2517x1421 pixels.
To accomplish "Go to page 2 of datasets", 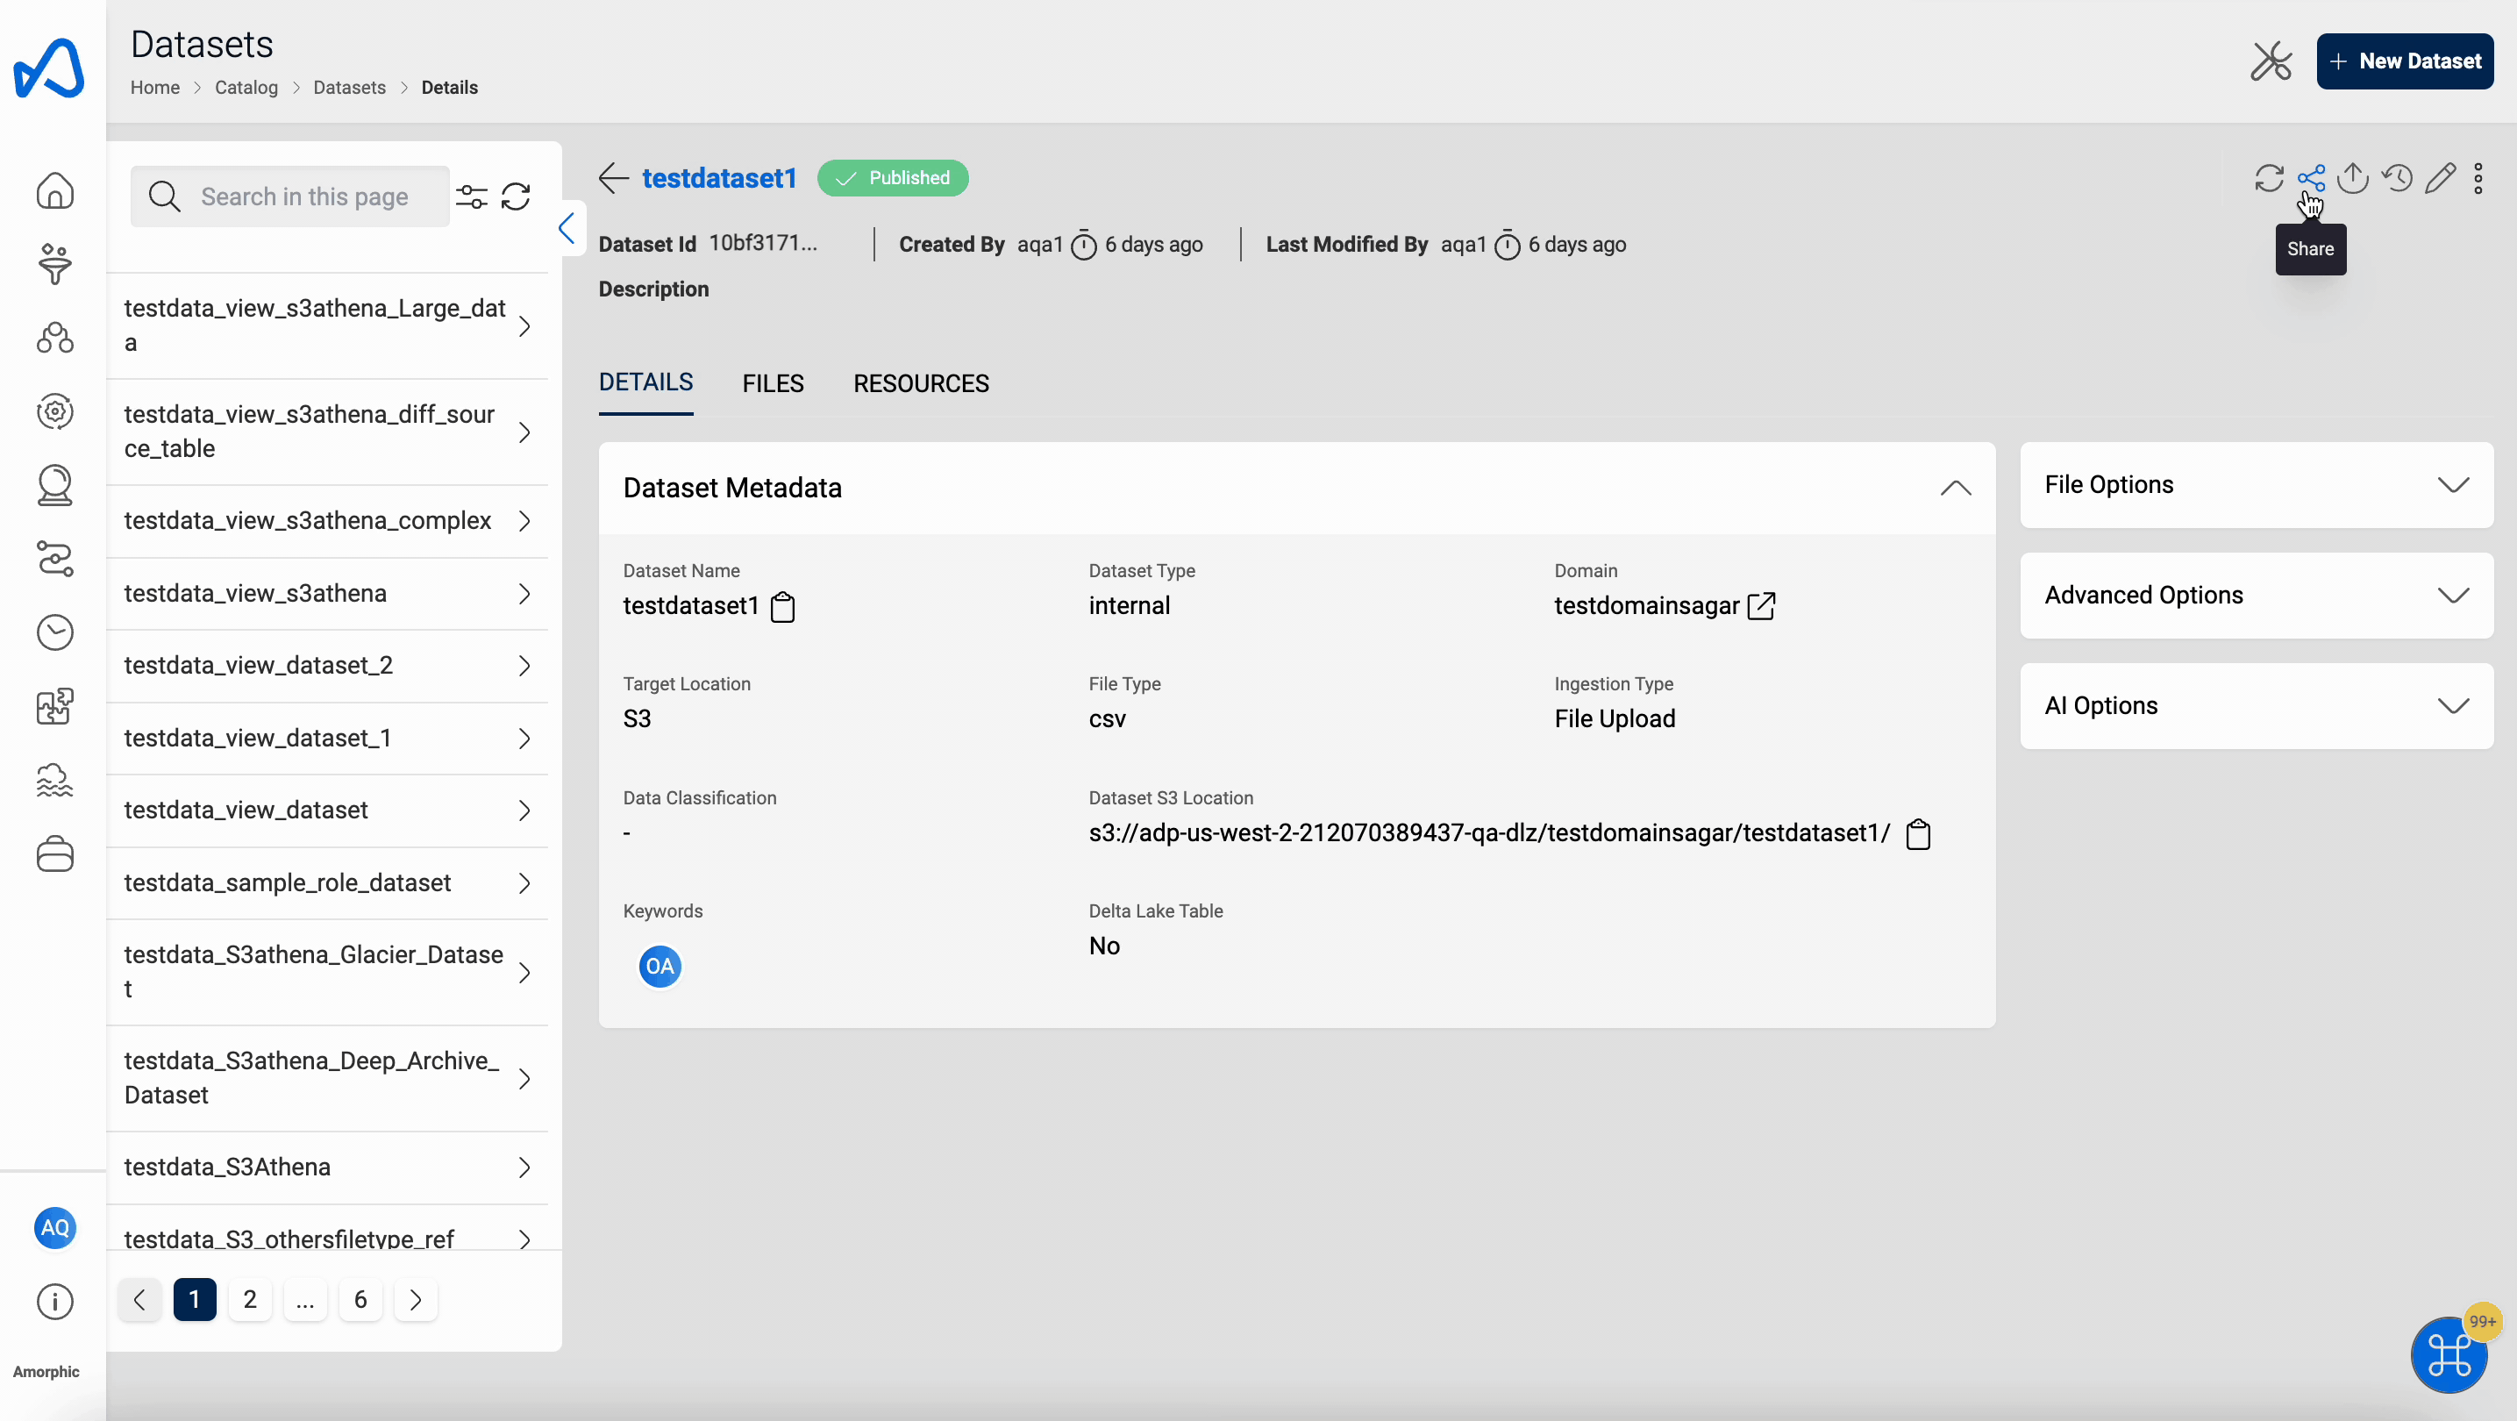I will click(x=250, y=1300).
